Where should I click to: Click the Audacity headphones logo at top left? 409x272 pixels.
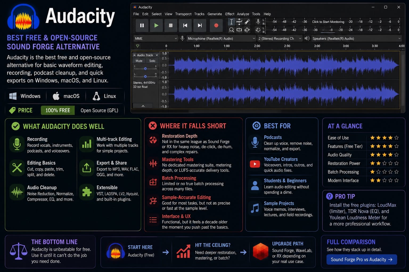click(23, 18)
